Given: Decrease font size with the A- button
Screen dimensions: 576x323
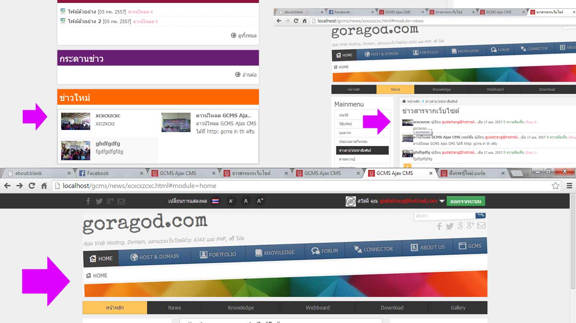Looking at the screenshot, I should (231, 201).
